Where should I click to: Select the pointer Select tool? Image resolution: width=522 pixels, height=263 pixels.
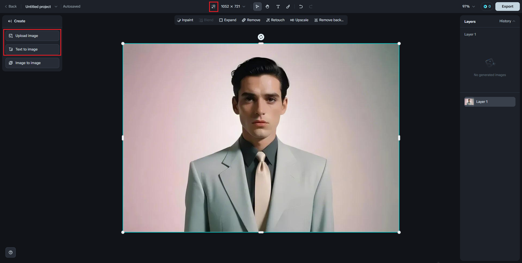257,7
